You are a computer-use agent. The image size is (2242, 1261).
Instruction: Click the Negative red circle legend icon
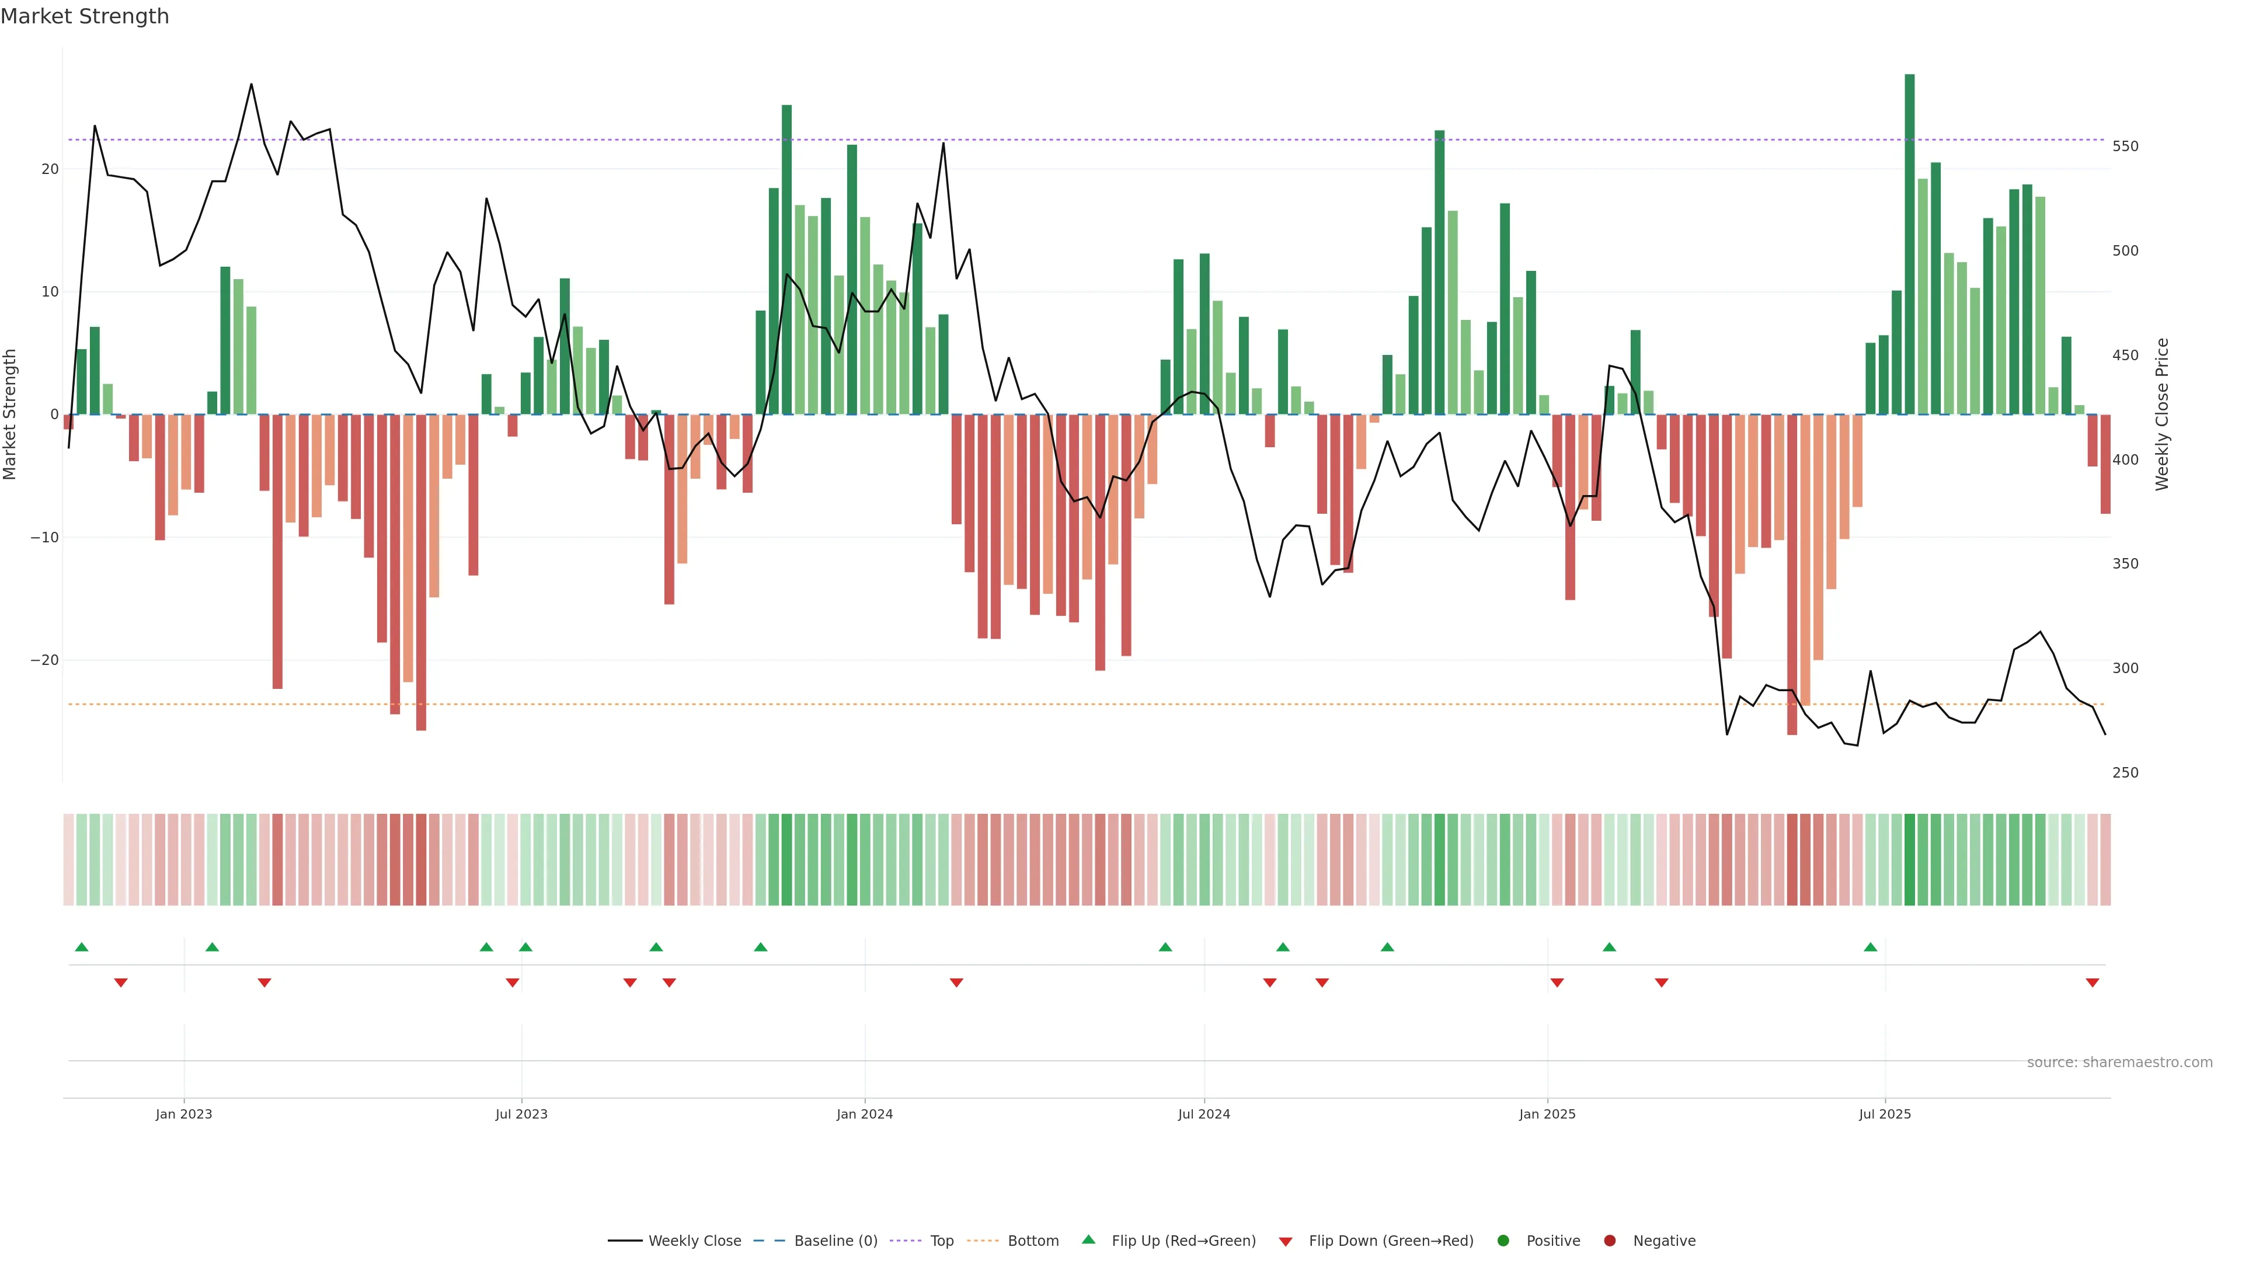click(x=1609, y=1241)
